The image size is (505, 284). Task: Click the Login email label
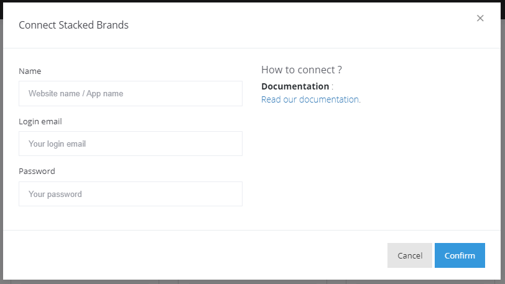coord(40,122)
